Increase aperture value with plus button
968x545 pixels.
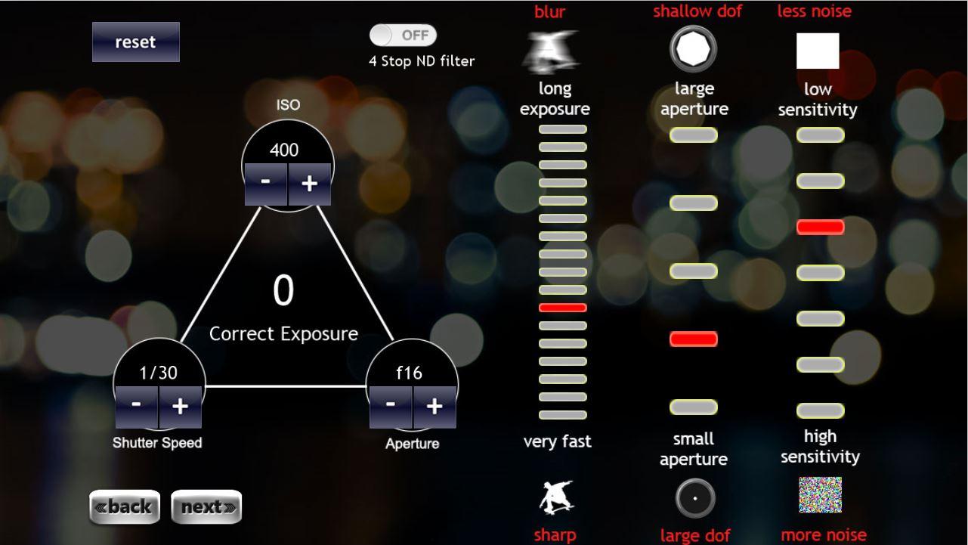click(434, 407)
